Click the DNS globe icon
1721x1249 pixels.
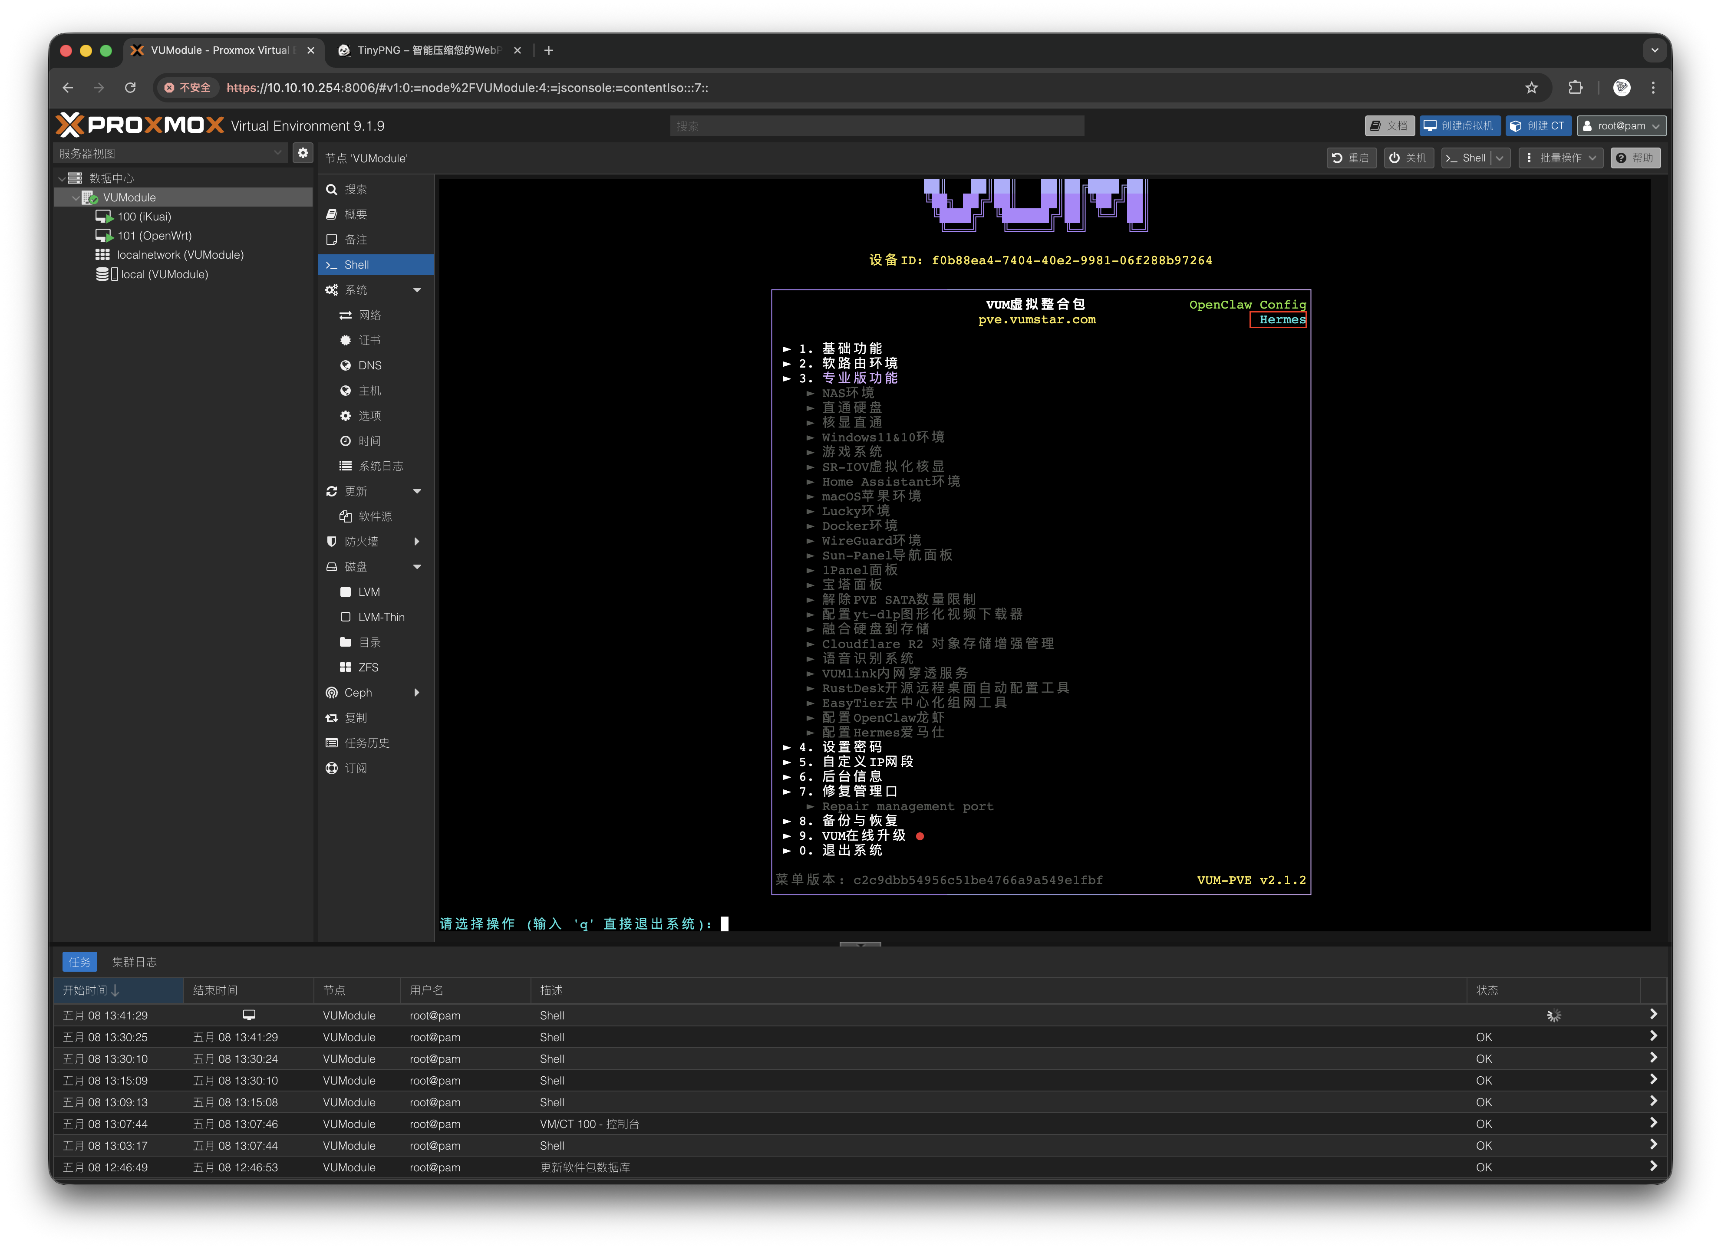point(345,365)
